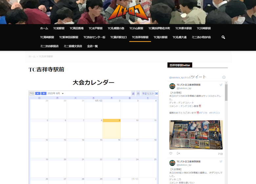Click #デジカ hashtag in first tweet
Viewport: 256px width, 184px height.
[x=203, y=113]
